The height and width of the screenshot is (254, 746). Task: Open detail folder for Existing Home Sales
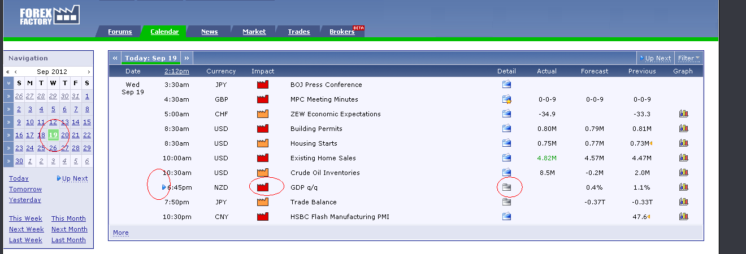point(506,158)
